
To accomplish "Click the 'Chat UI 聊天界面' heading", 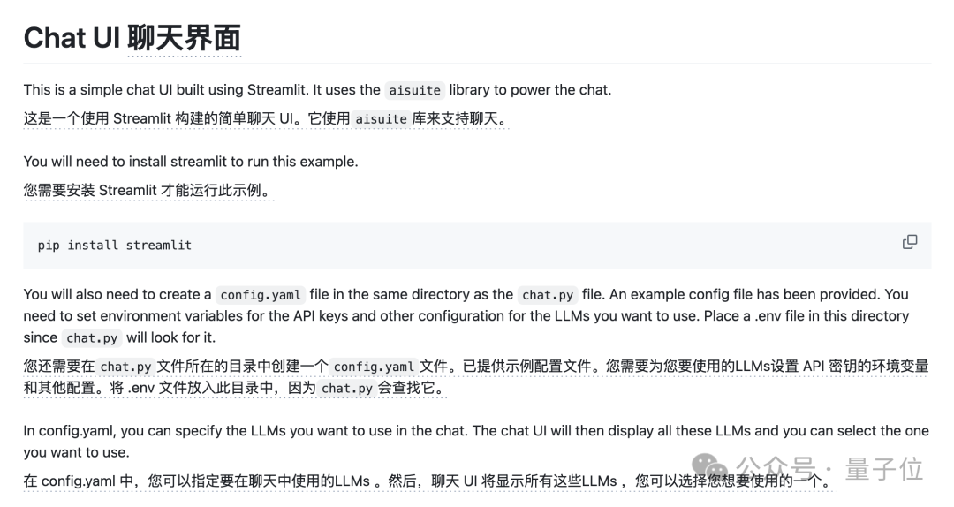I will tap(132, 38).
